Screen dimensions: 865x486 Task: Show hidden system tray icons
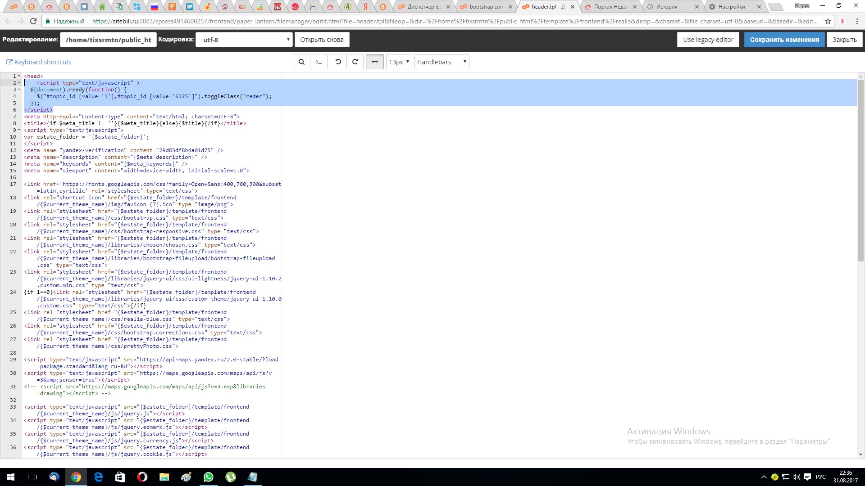[x=764, y=477]
